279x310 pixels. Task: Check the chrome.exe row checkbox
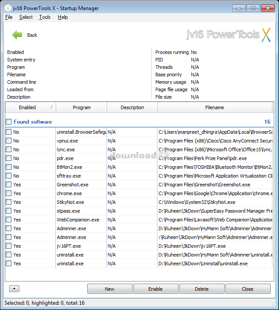click(8, 193)
